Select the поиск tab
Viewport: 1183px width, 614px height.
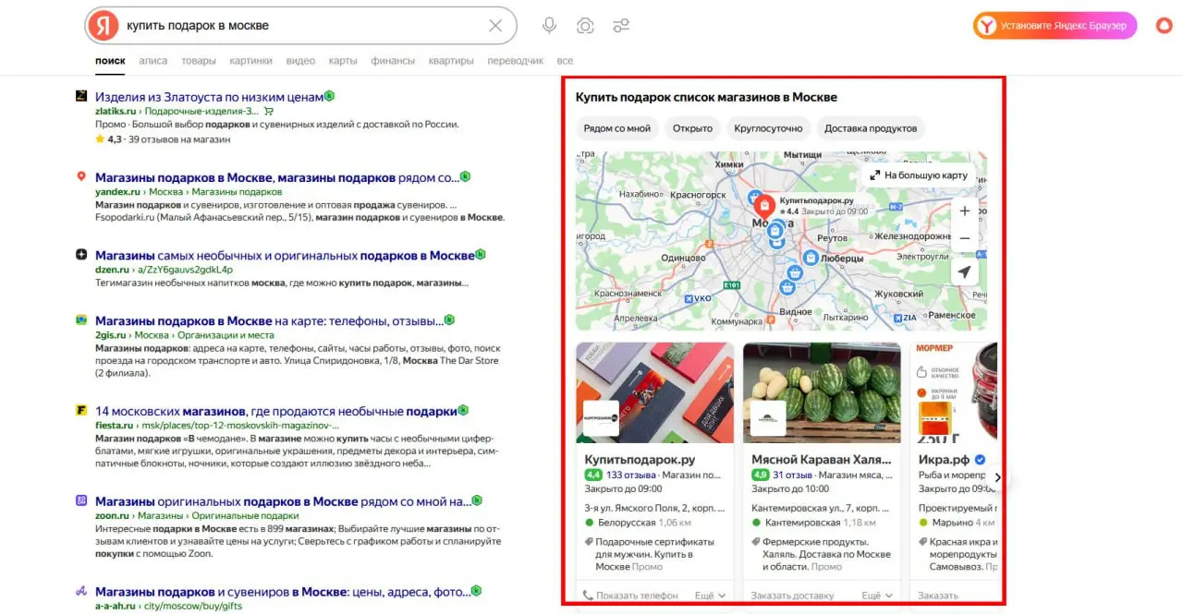pos(110,61)
